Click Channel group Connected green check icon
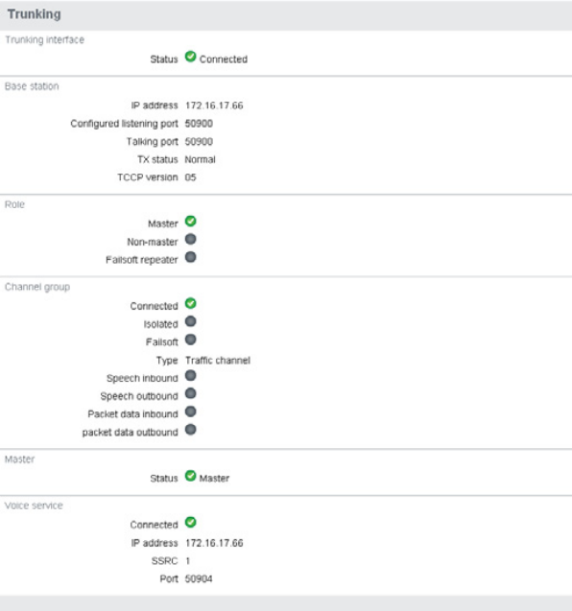572x611 pixels. 190,303
